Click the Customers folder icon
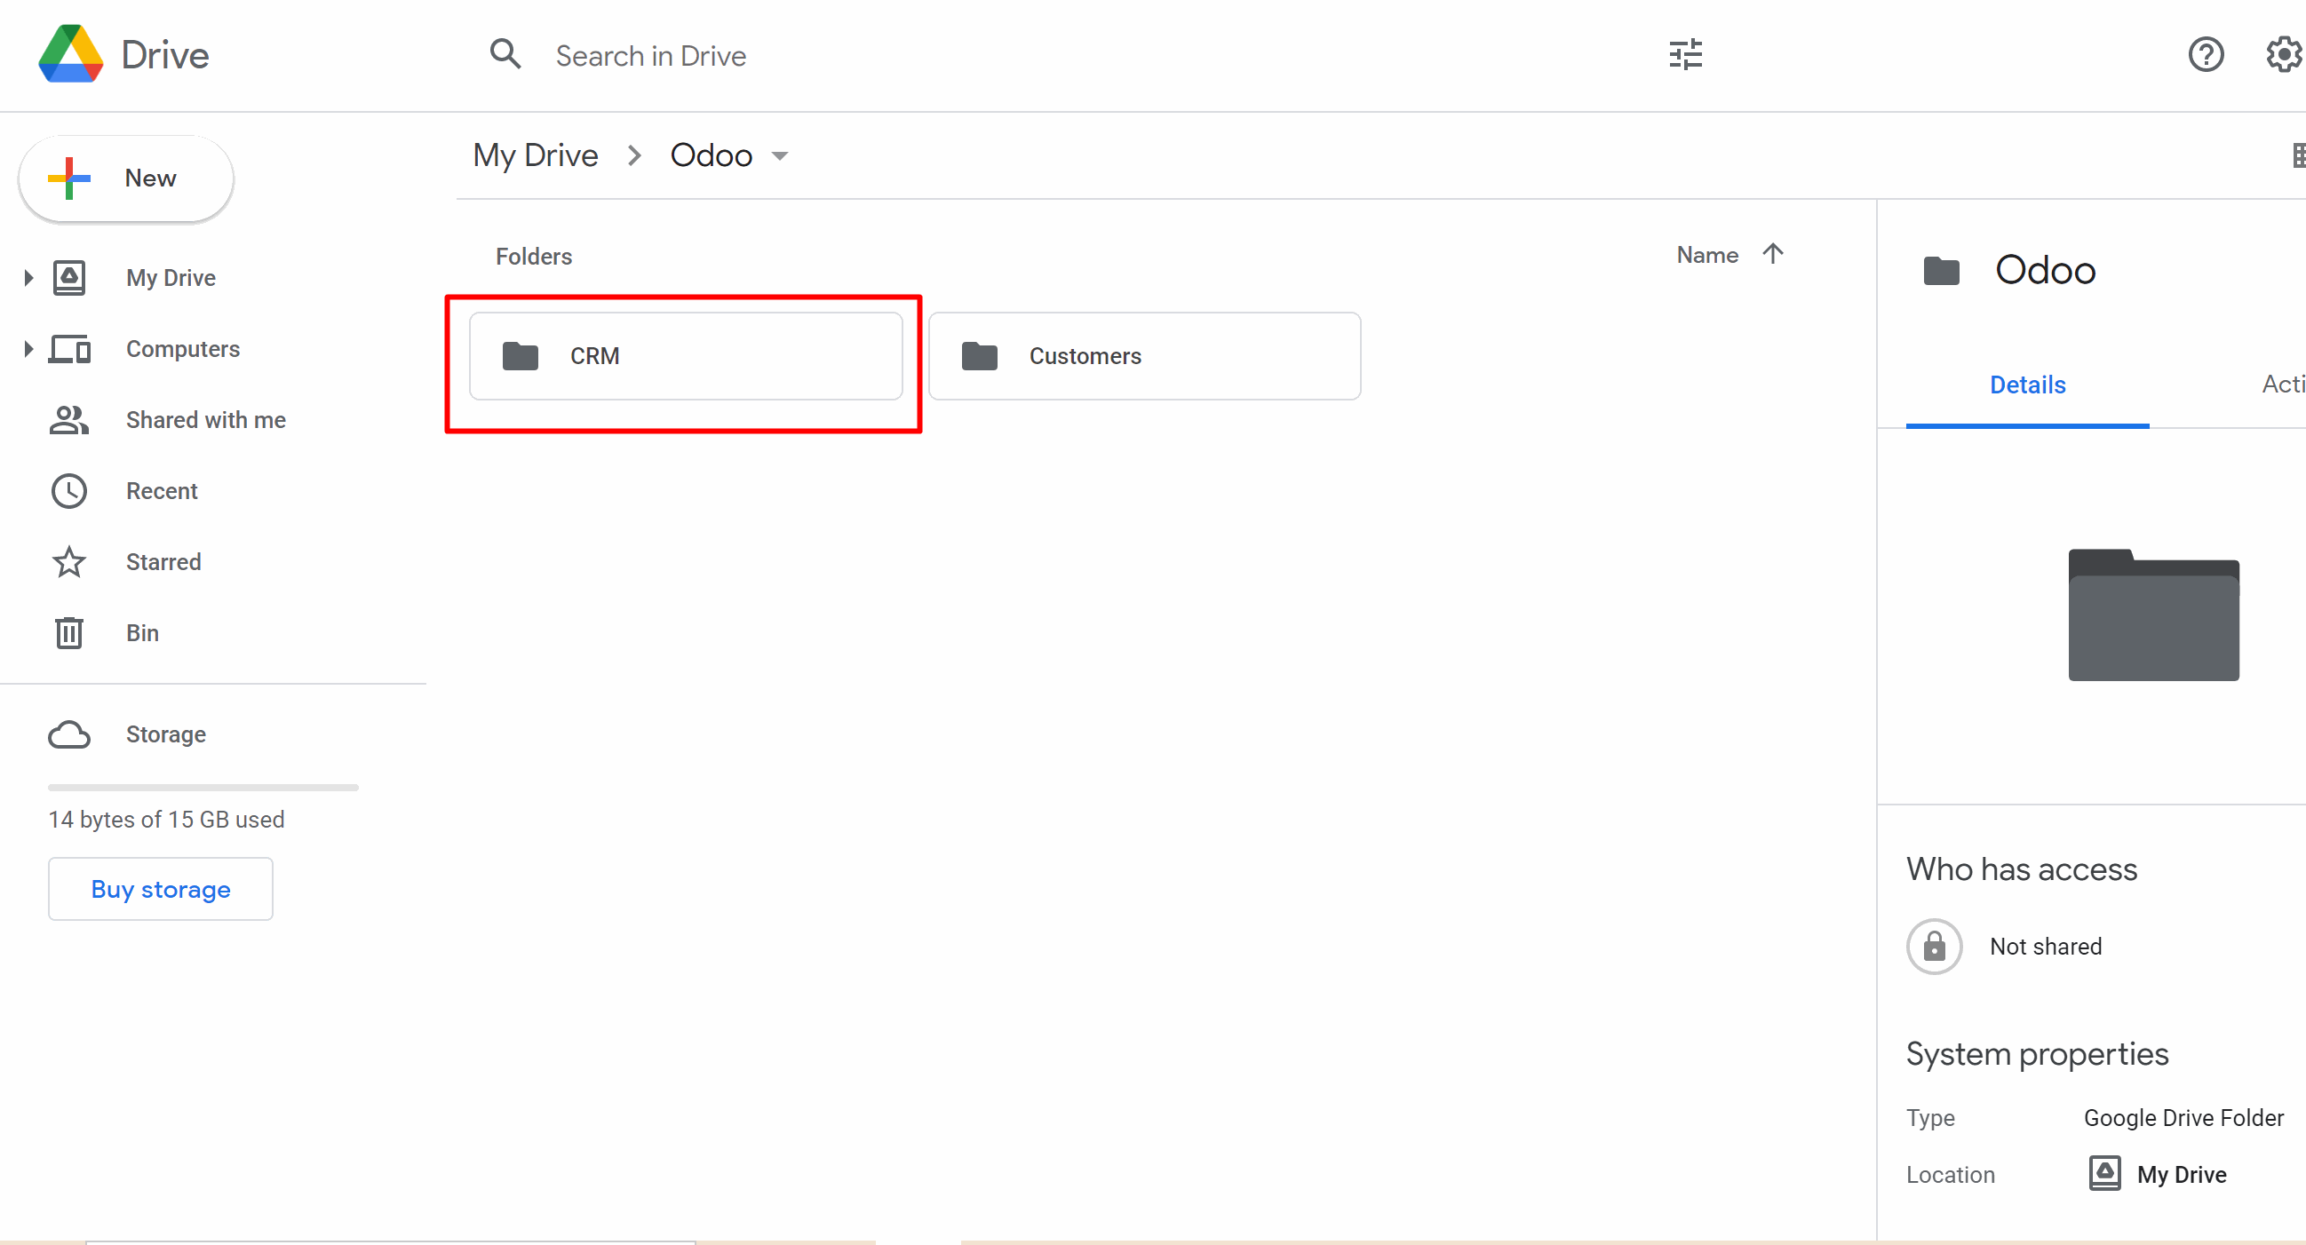The height and width of the screenshot is (1245, 2306). click(979, 355)
